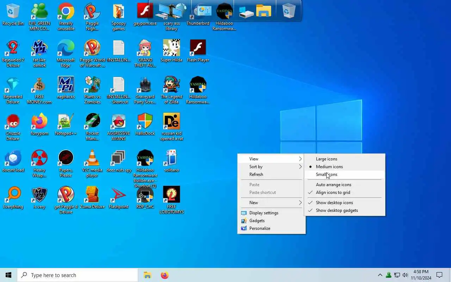451x282 pixels.
Task: Select the fat like darkok shortcut
Action: (x=39, y=54)
